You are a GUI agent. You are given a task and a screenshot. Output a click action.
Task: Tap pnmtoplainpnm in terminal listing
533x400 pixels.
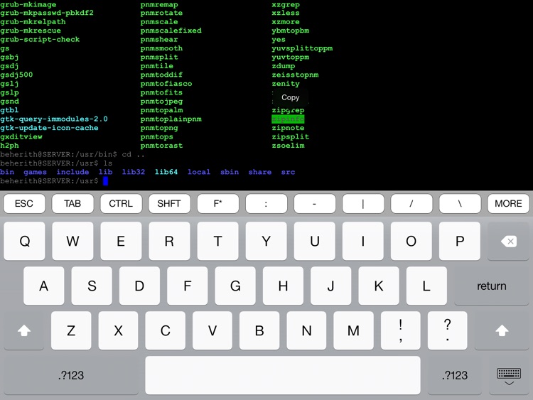coord(171,119)
